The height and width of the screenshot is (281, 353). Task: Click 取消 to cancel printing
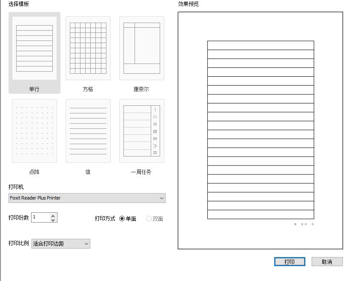click(327, 261)
